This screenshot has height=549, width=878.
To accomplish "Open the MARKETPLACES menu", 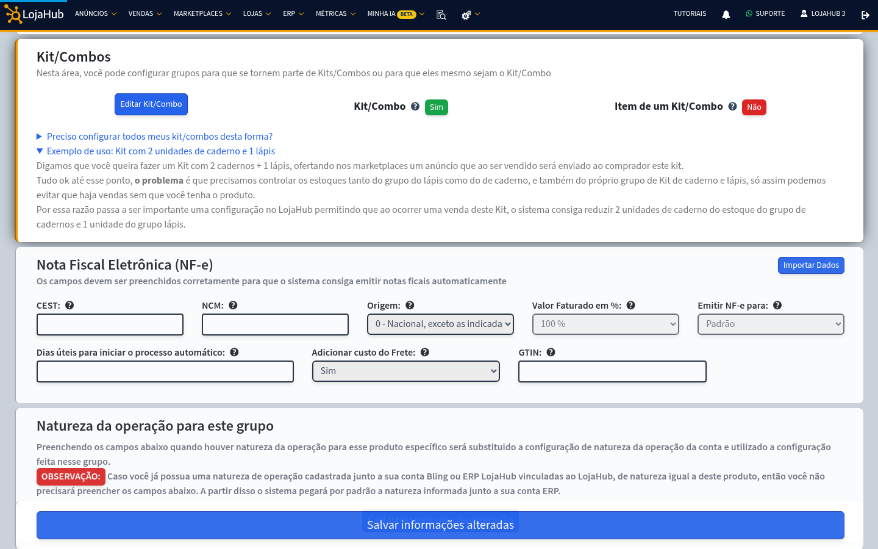I will pyautogui.click(x=202, y=14).
